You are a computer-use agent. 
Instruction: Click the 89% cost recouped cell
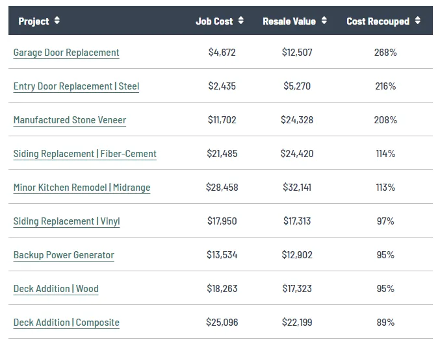coord(385,323)
